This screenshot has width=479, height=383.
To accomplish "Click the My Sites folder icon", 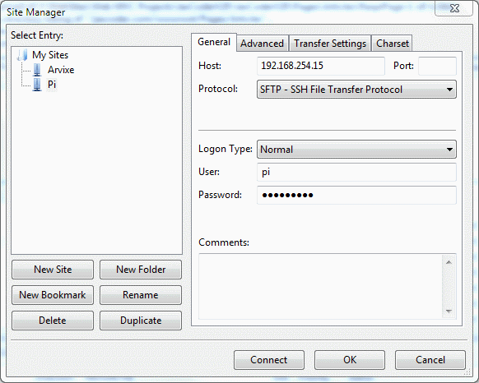I will 22,55.
